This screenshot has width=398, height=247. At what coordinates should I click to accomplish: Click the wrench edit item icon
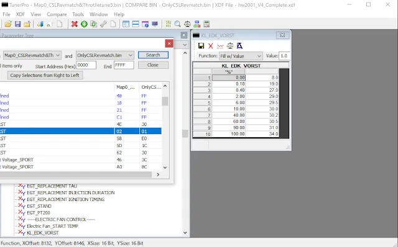pyautogui.click(x=103, y=24)
